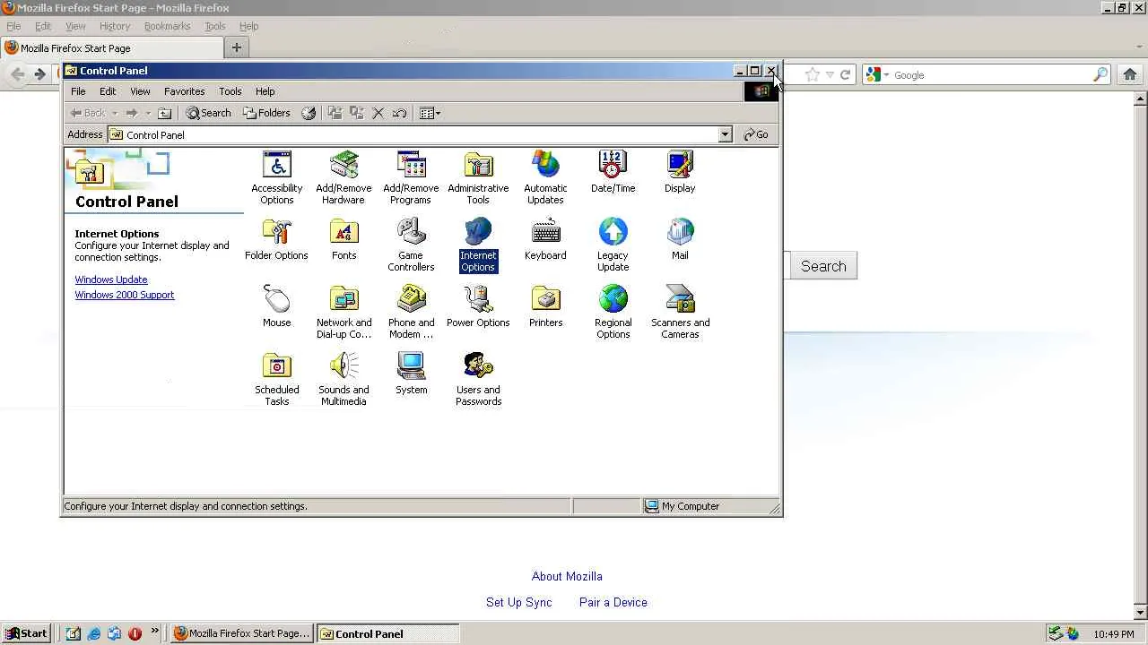Open the Firefox History menu

114,26
